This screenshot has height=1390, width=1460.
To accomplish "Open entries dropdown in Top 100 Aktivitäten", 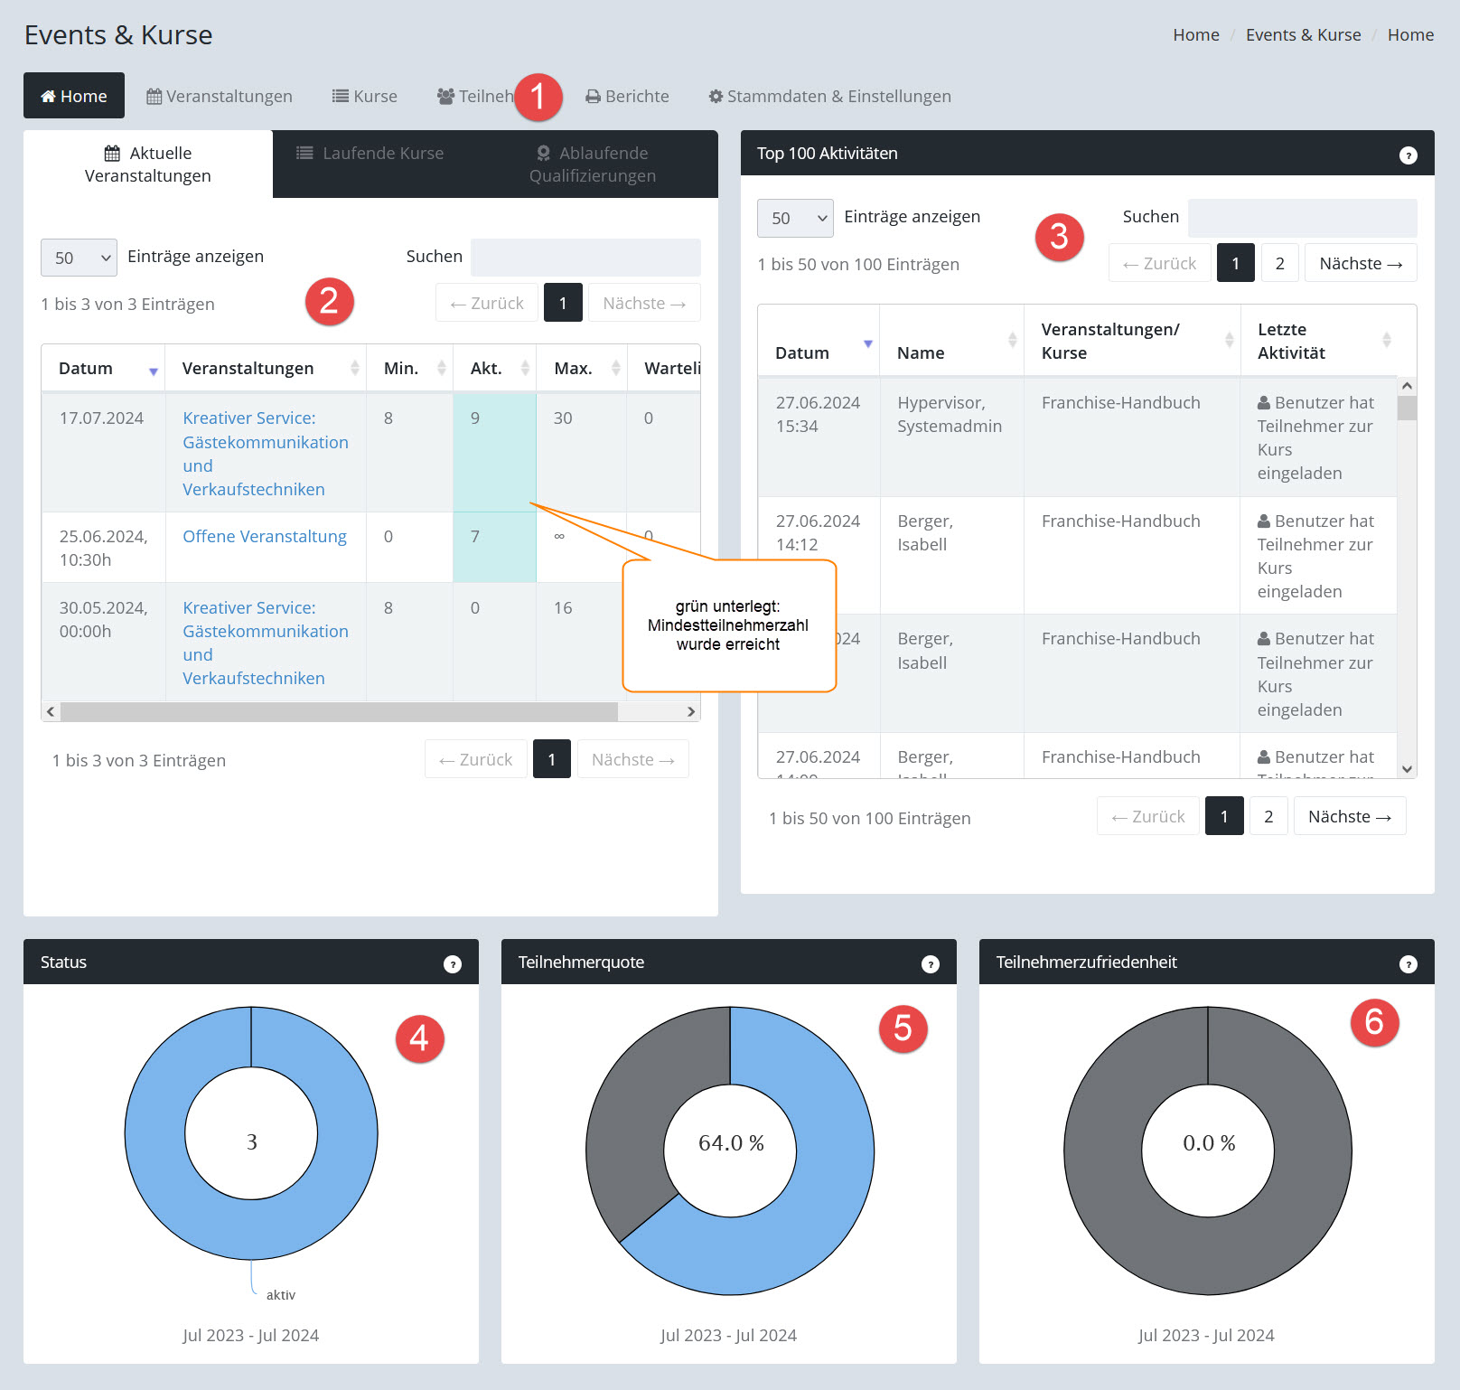I will point(795,218).
